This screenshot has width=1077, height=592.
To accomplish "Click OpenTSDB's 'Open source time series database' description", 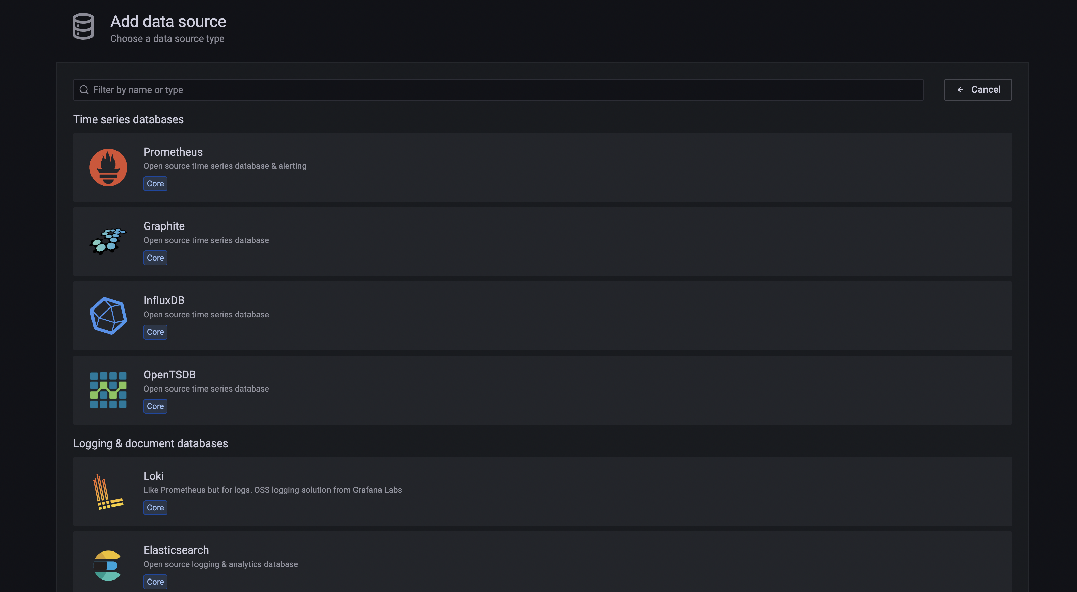I will tap(206, 389).
